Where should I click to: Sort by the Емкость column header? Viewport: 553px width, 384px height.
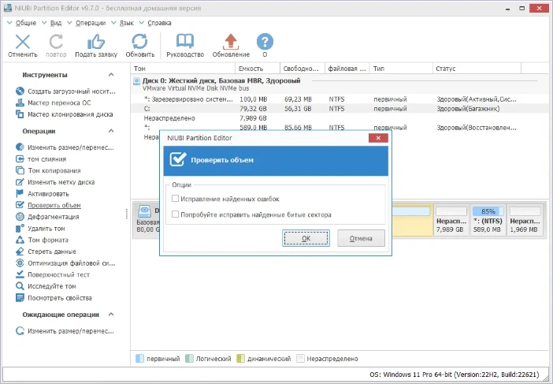click(258, 69)
